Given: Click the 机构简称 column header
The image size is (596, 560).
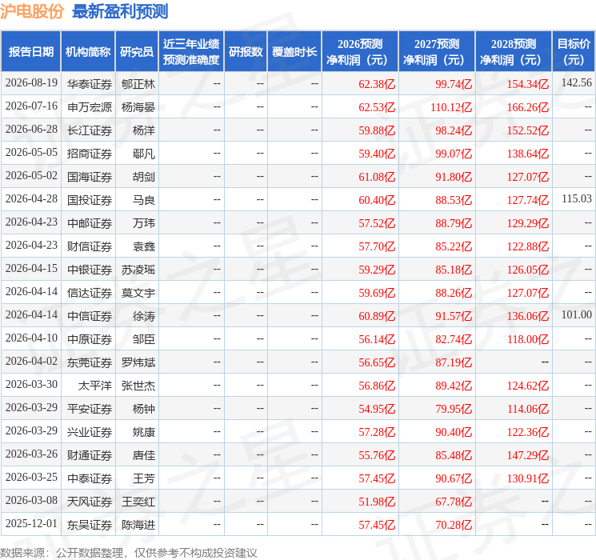Looking at the screenshot, I should point(88,52).
